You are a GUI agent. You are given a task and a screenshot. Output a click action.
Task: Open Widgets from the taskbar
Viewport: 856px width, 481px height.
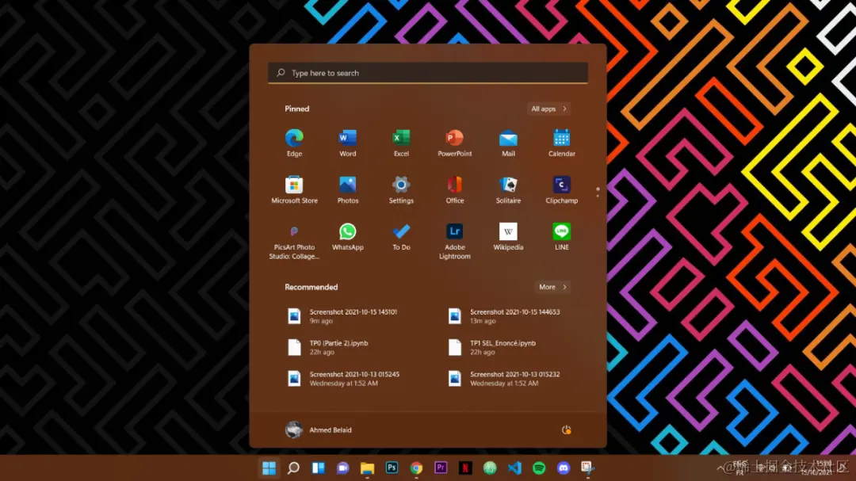click(319, 468)
